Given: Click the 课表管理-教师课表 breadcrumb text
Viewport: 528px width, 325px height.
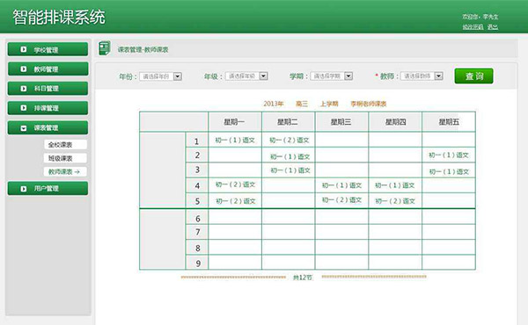Looking at the screenshot, I should point(143,49).
